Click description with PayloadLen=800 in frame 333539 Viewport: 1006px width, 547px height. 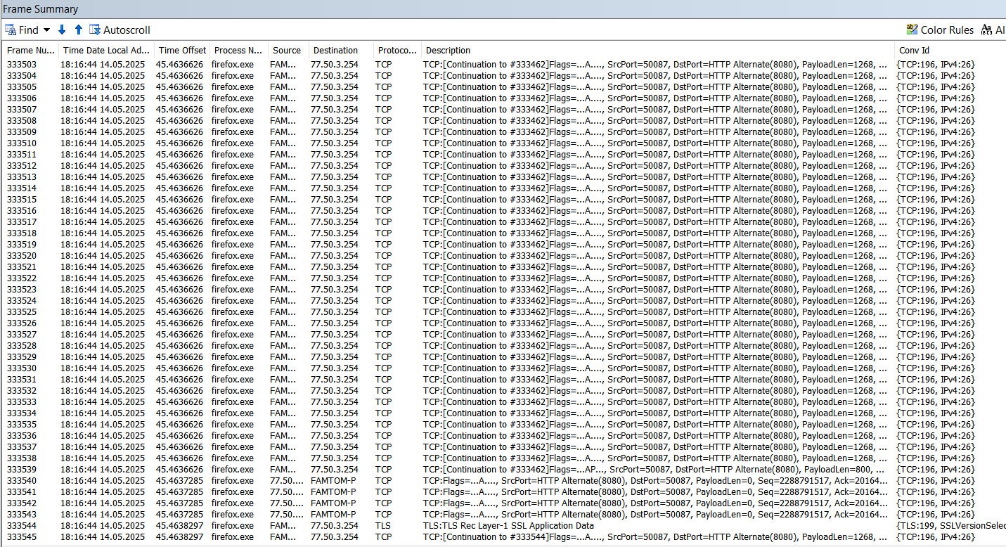pyautogui.click(x=655, y=470)
